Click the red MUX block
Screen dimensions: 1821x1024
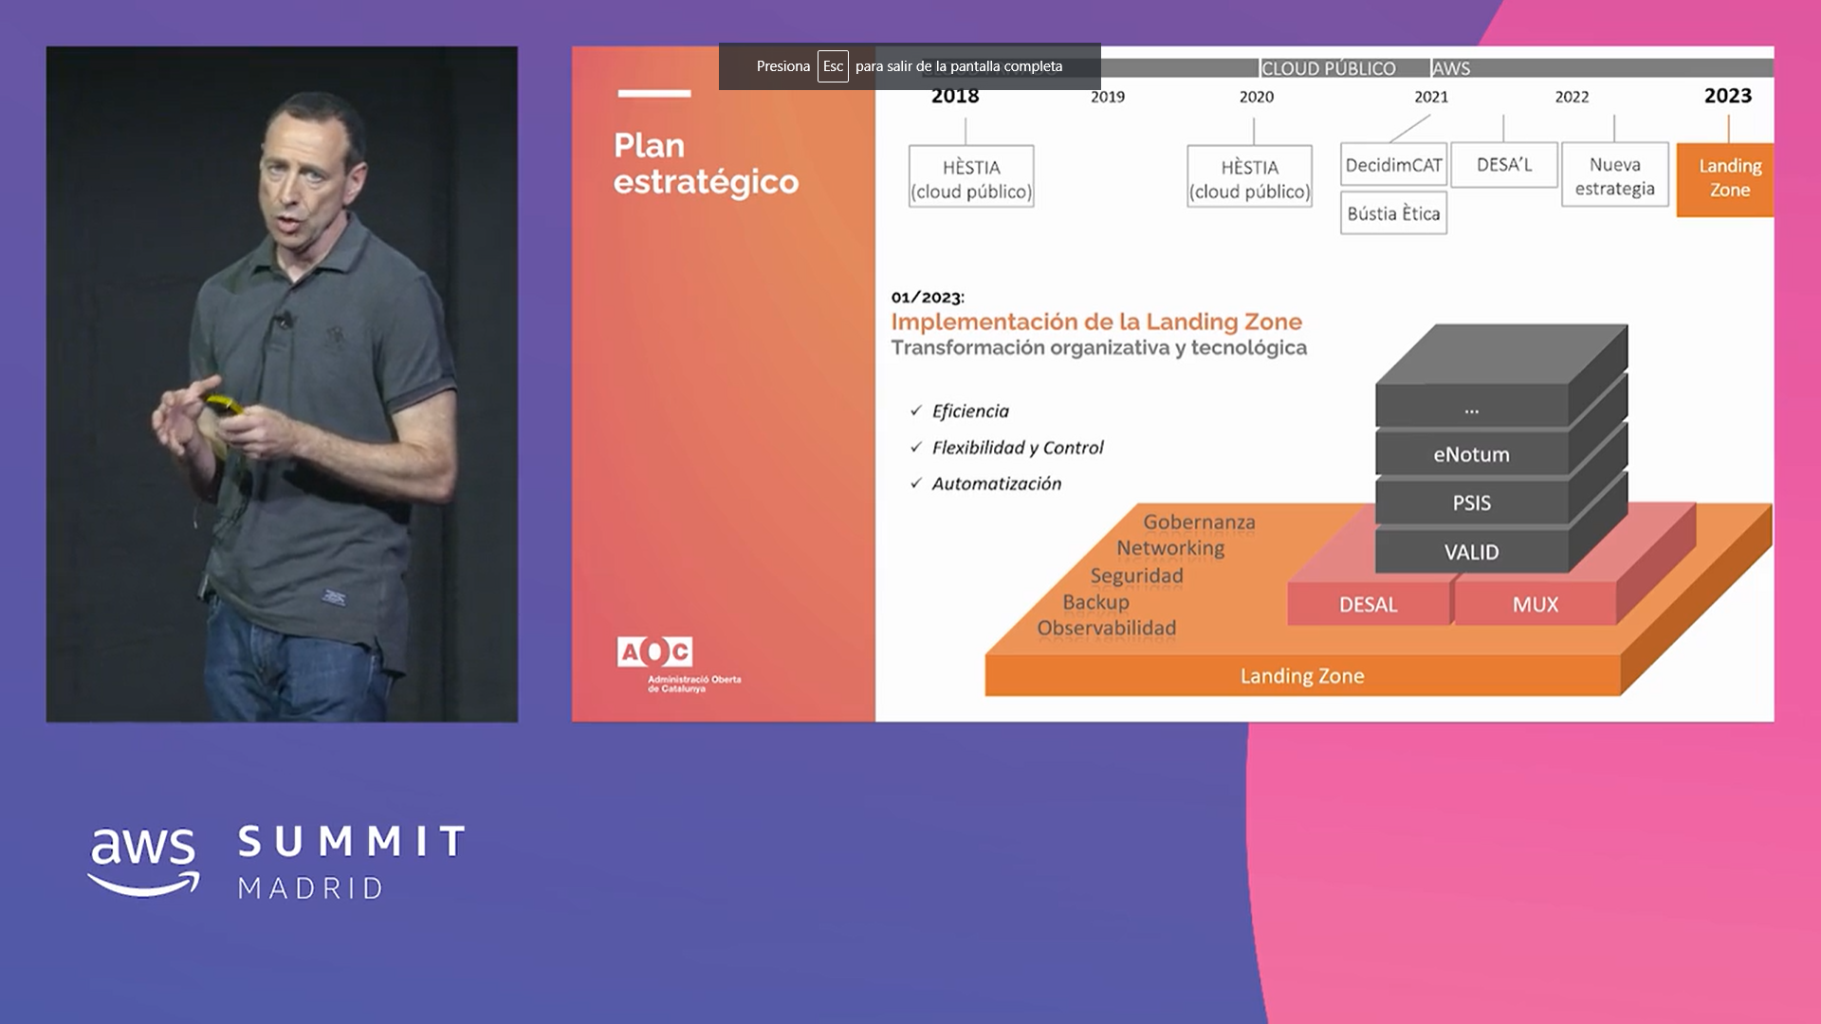click(x=1535, y=605)
